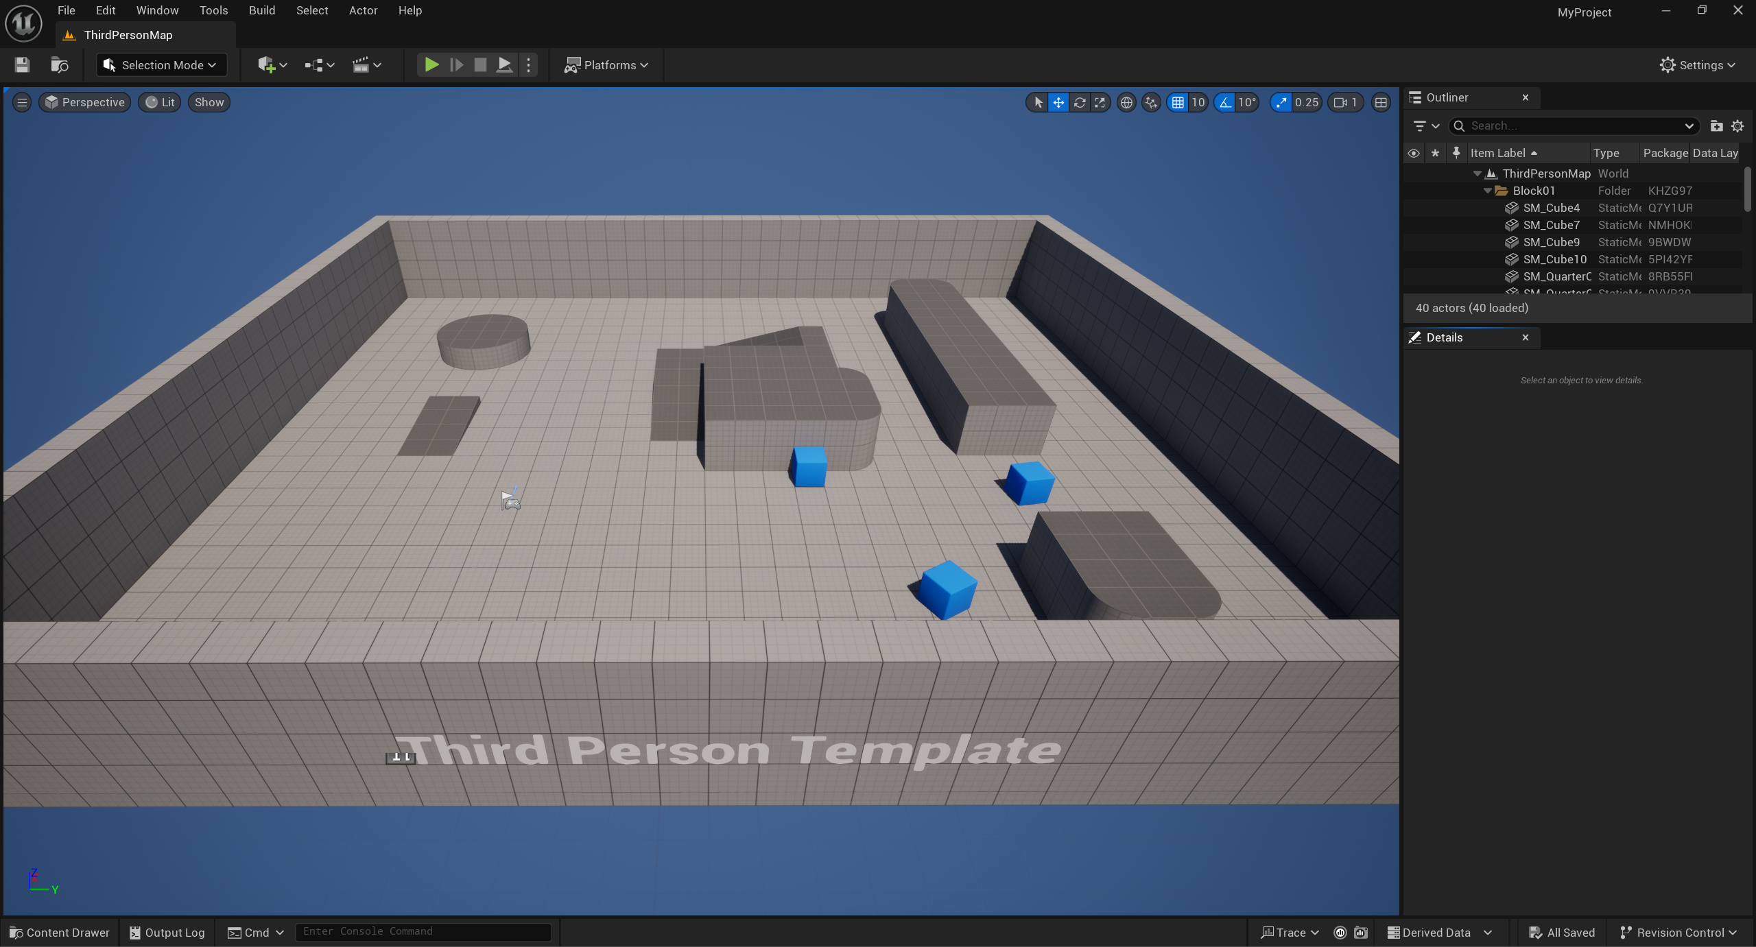
Task: Change rotation snap value 10°
Action: (1247, 102)
